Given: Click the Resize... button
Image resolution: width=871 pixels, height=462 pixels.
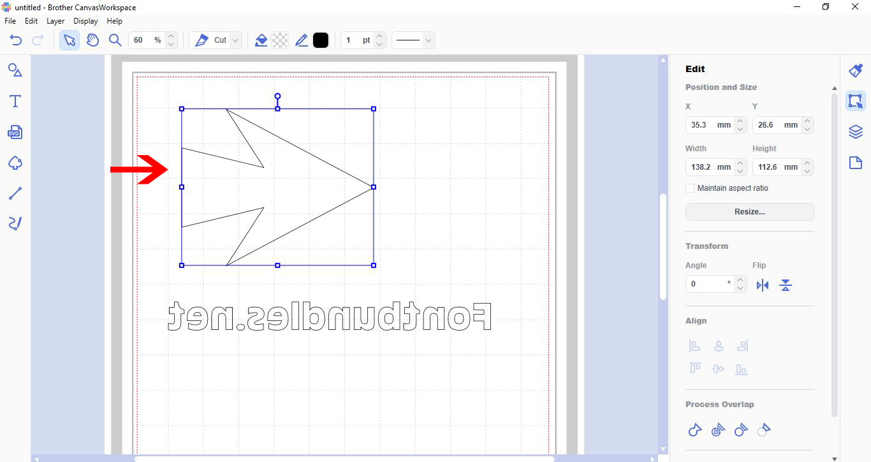Looking at the screenshot, I should click(750, 212).
